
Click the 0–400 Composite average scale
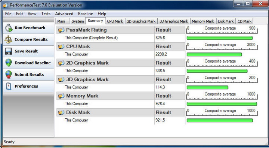[222, 63]
